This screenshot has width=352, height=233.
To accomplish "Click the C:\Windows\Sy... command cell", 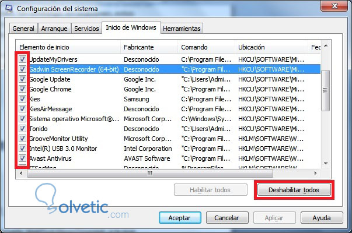I will click(x=206, y=119).
